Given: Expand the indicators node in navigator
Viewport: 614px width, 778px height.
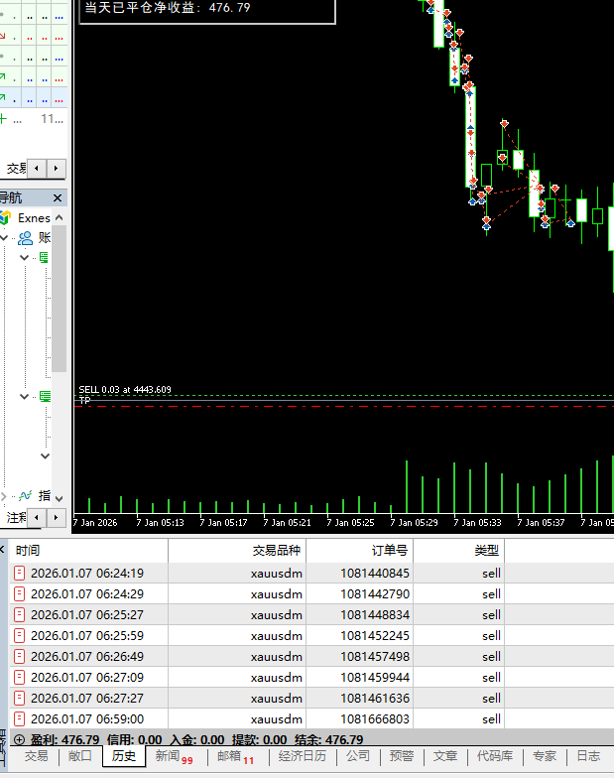Looking at the screenshot, I should [4, 496].
